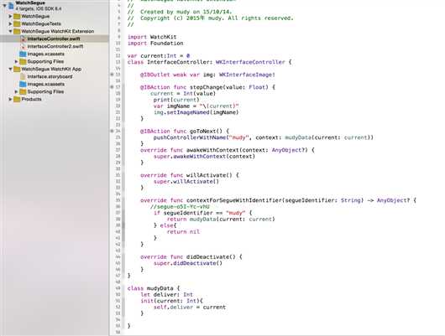Screen dimensions: 445x336
Task: Click the "awakeWithContext" function declaration name
Action: (x=212, y=150)
